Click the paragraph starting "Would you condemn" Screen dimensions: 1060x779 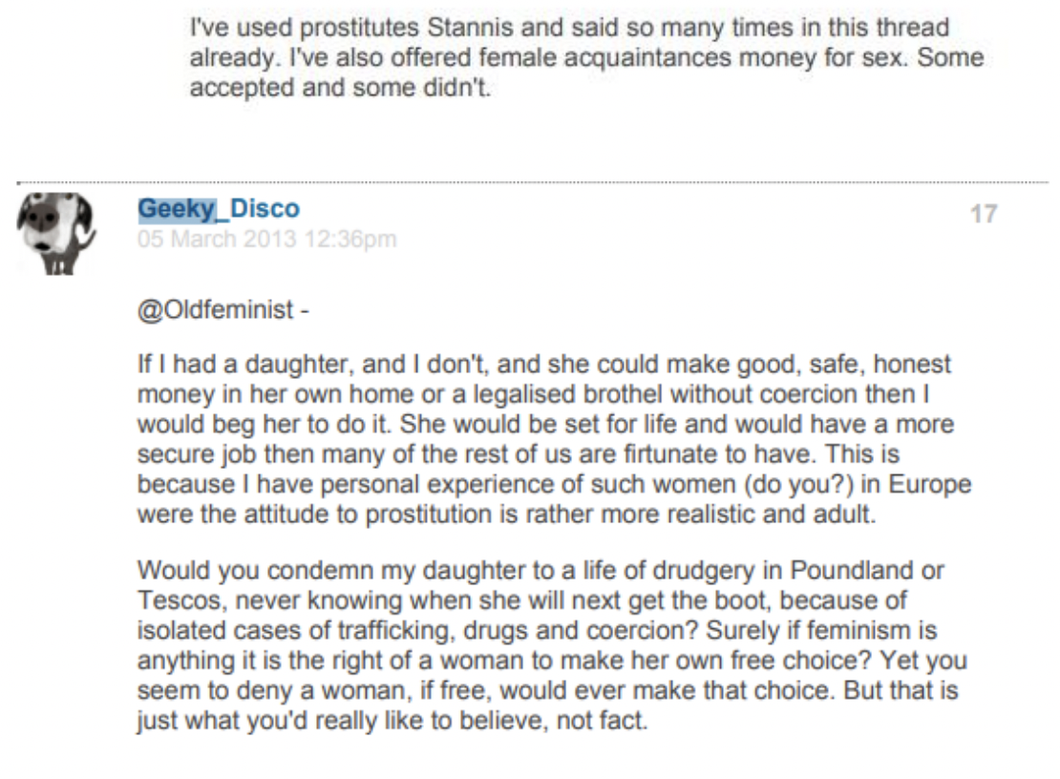point(552,645)
